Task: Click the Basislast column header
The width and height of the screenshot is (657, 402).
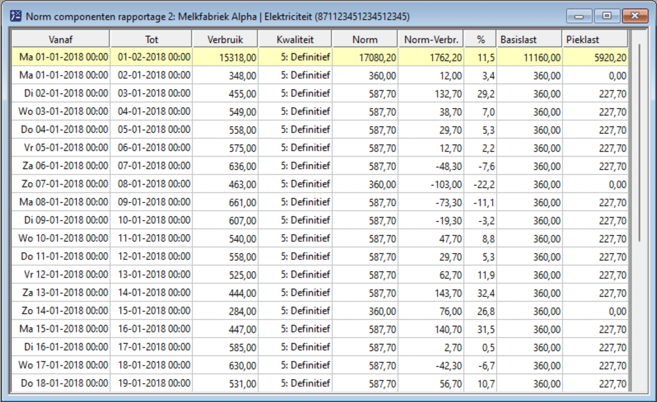Action: [529, 39]
